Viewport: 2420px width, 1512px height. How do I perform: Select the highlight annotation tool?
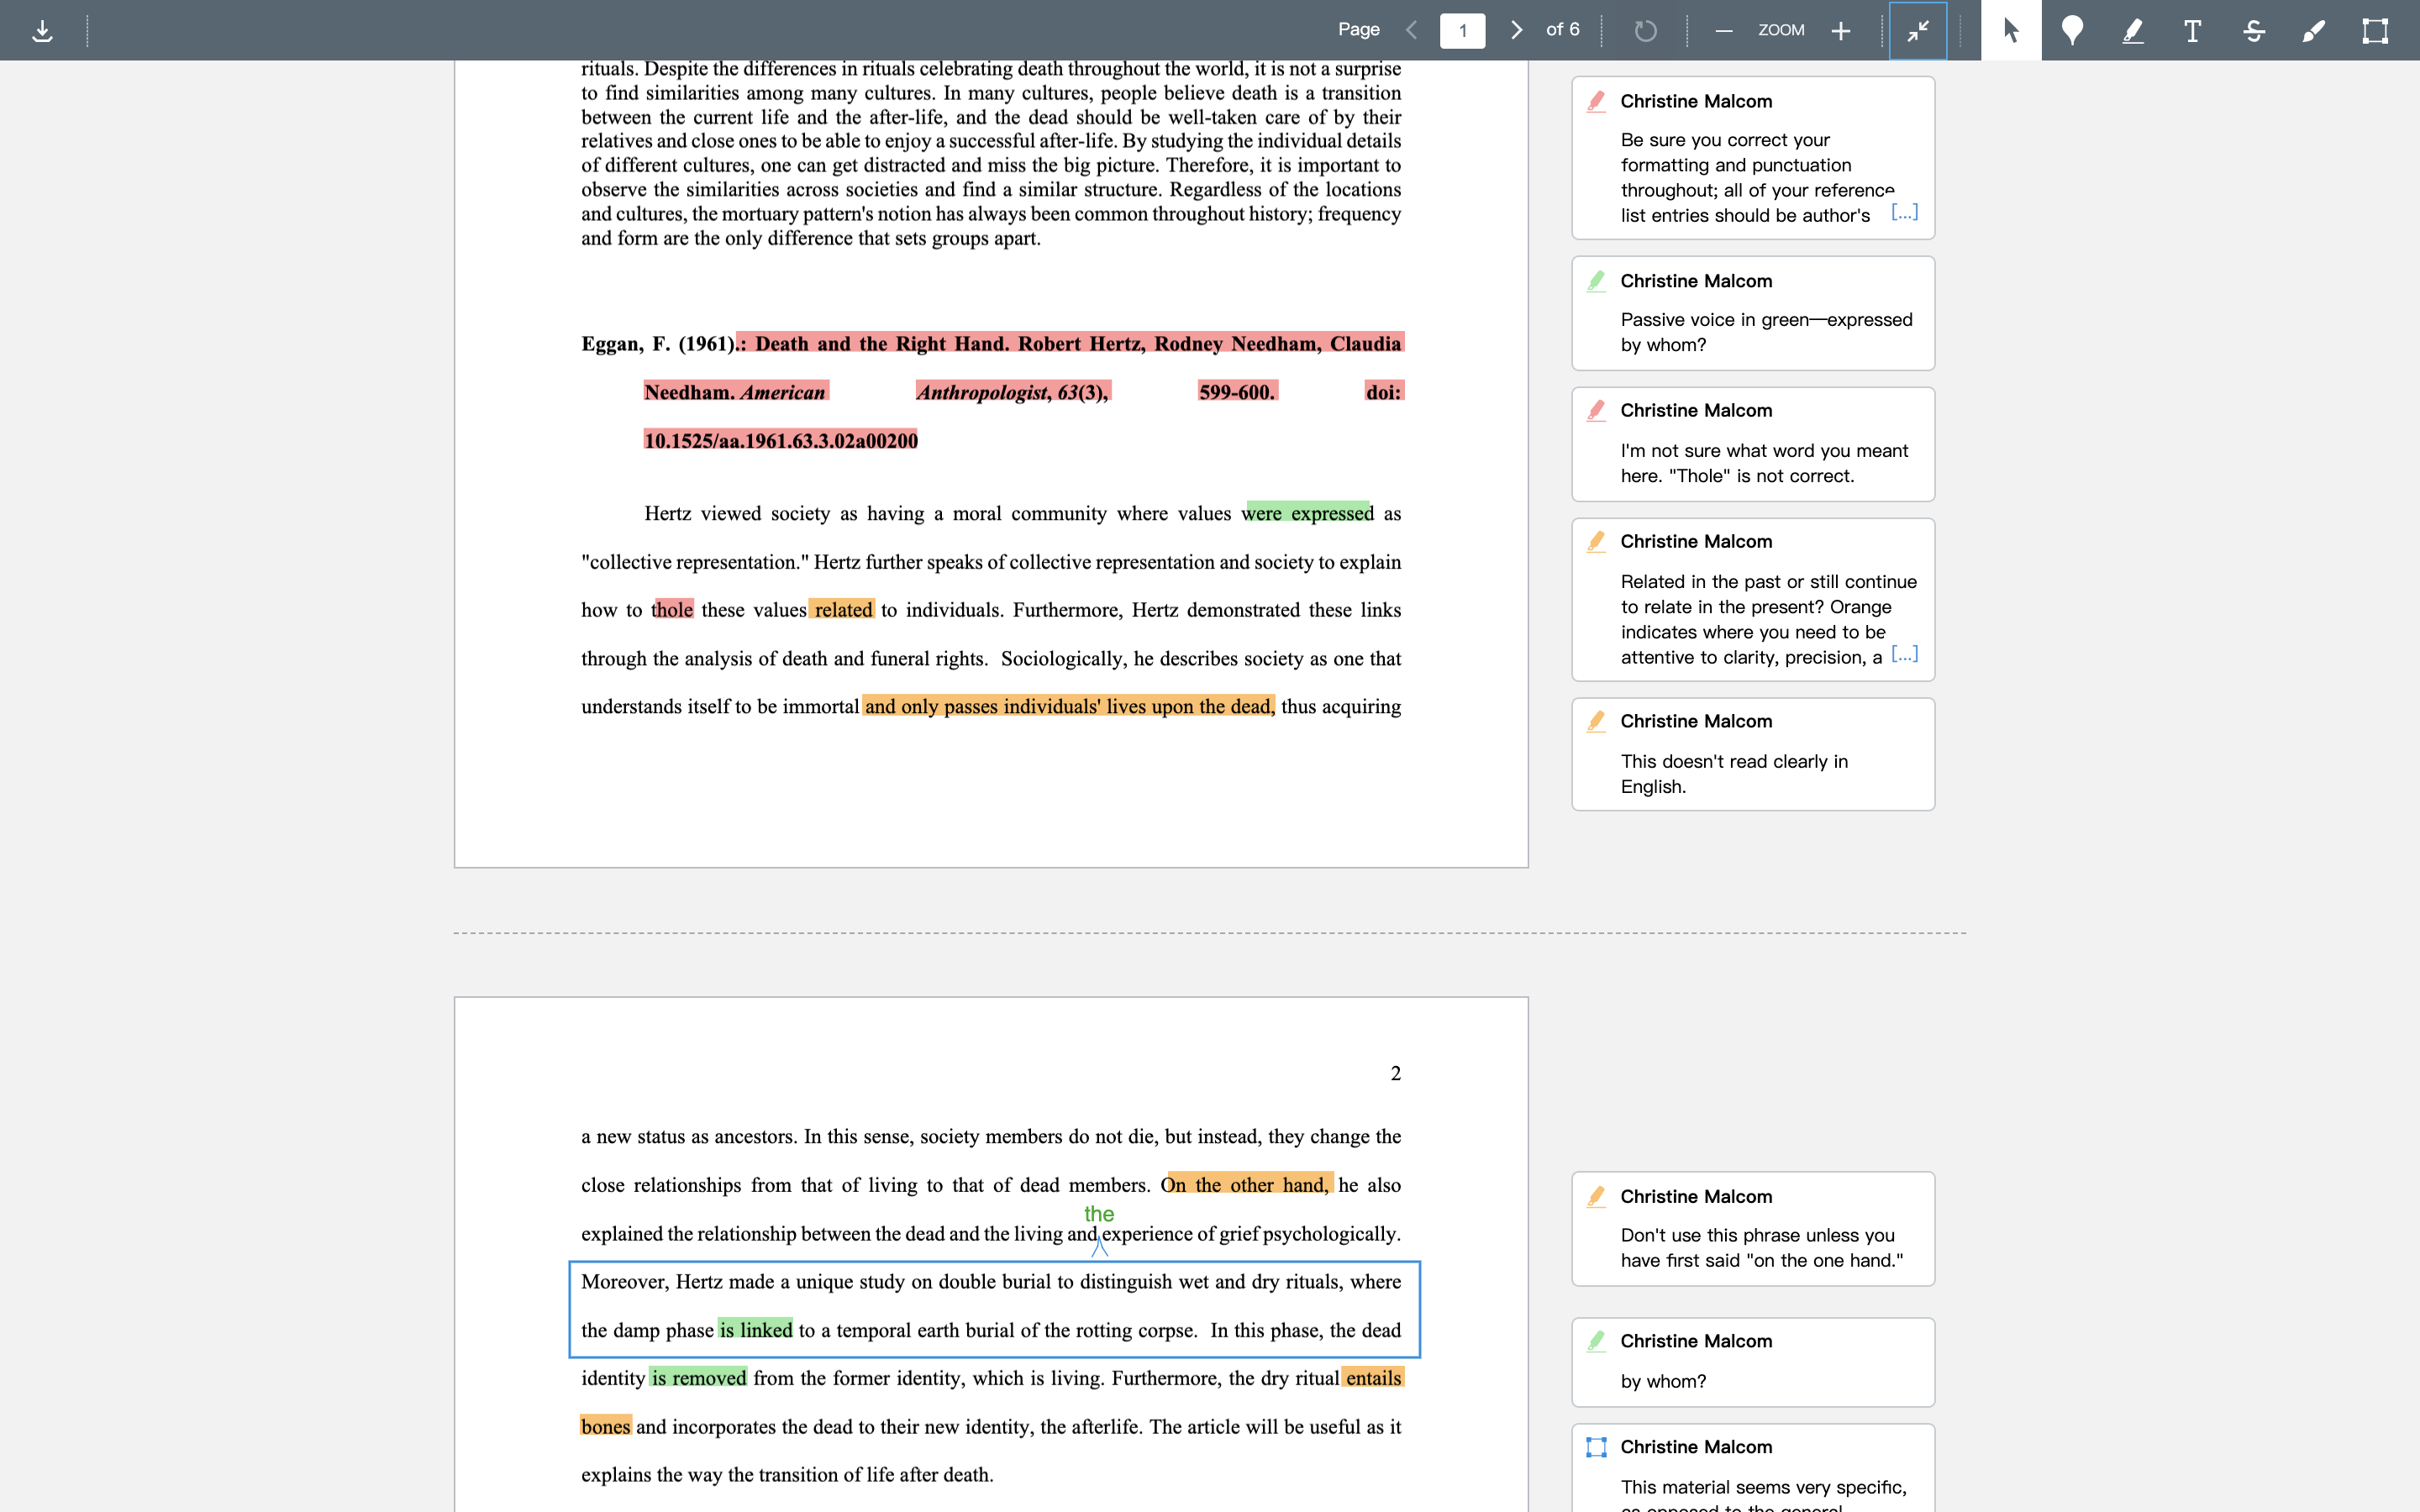(x=2132, y=31)
